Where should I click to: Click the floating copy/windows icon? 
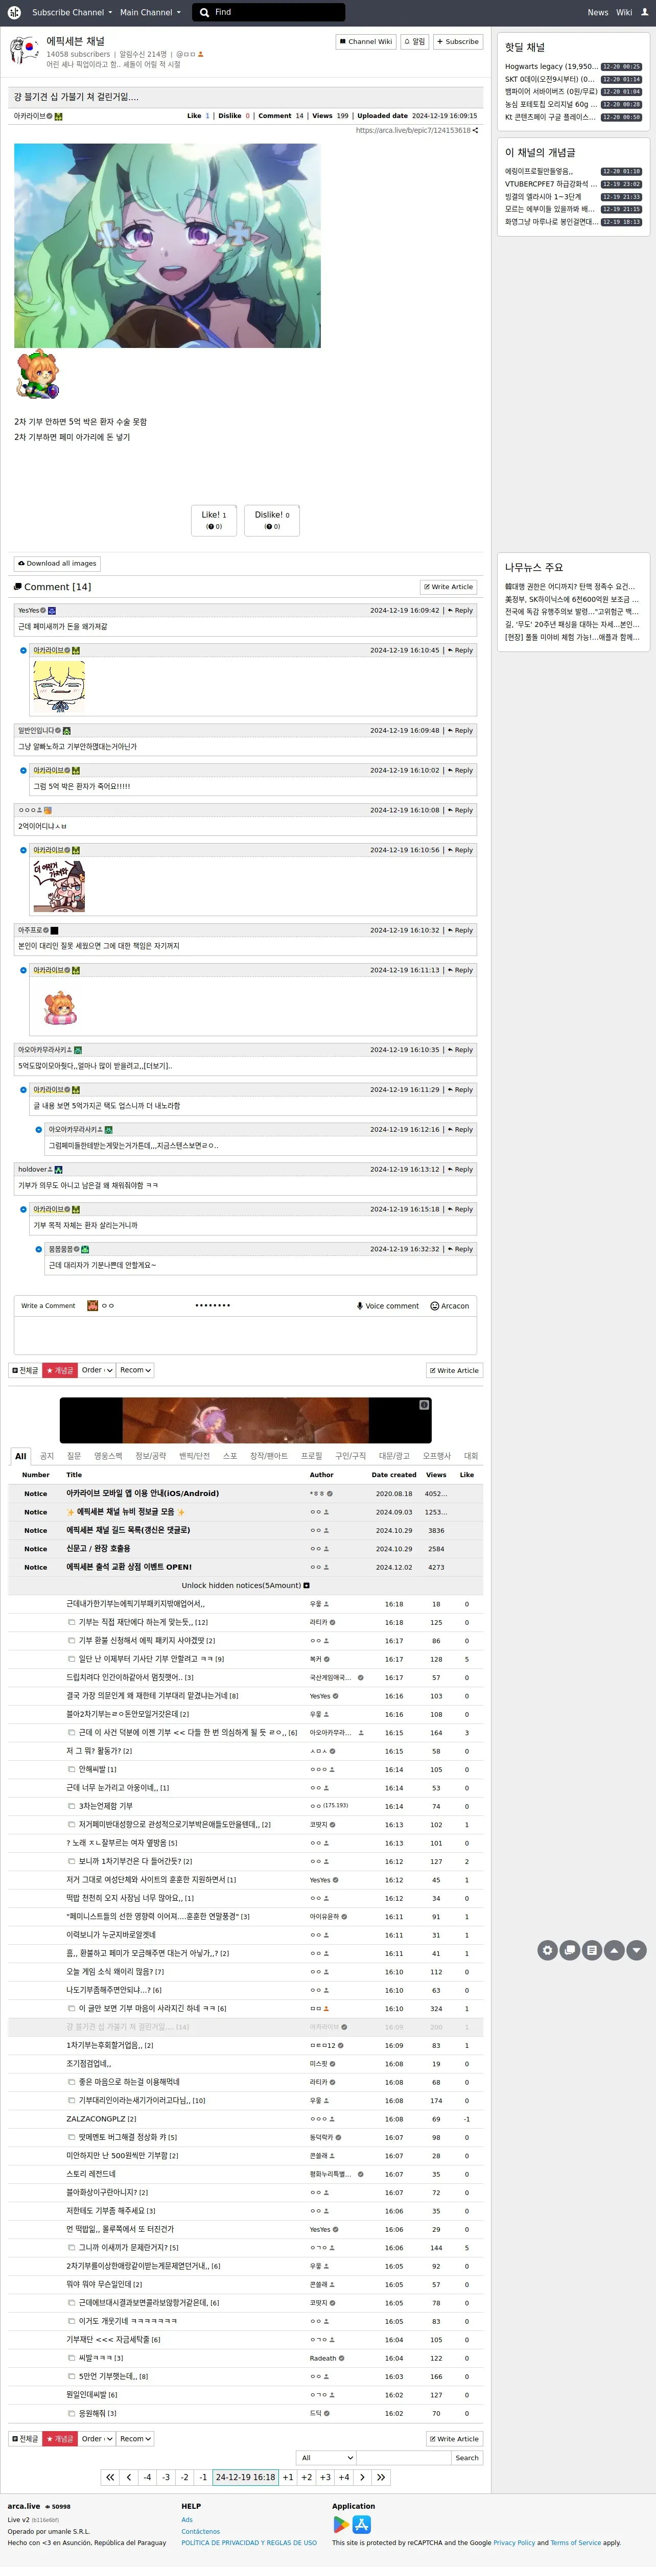(569, 1950)
